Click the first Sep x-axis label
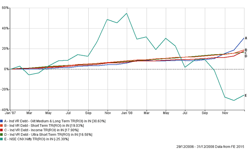The image size is (251, 151). coord(88,113)
